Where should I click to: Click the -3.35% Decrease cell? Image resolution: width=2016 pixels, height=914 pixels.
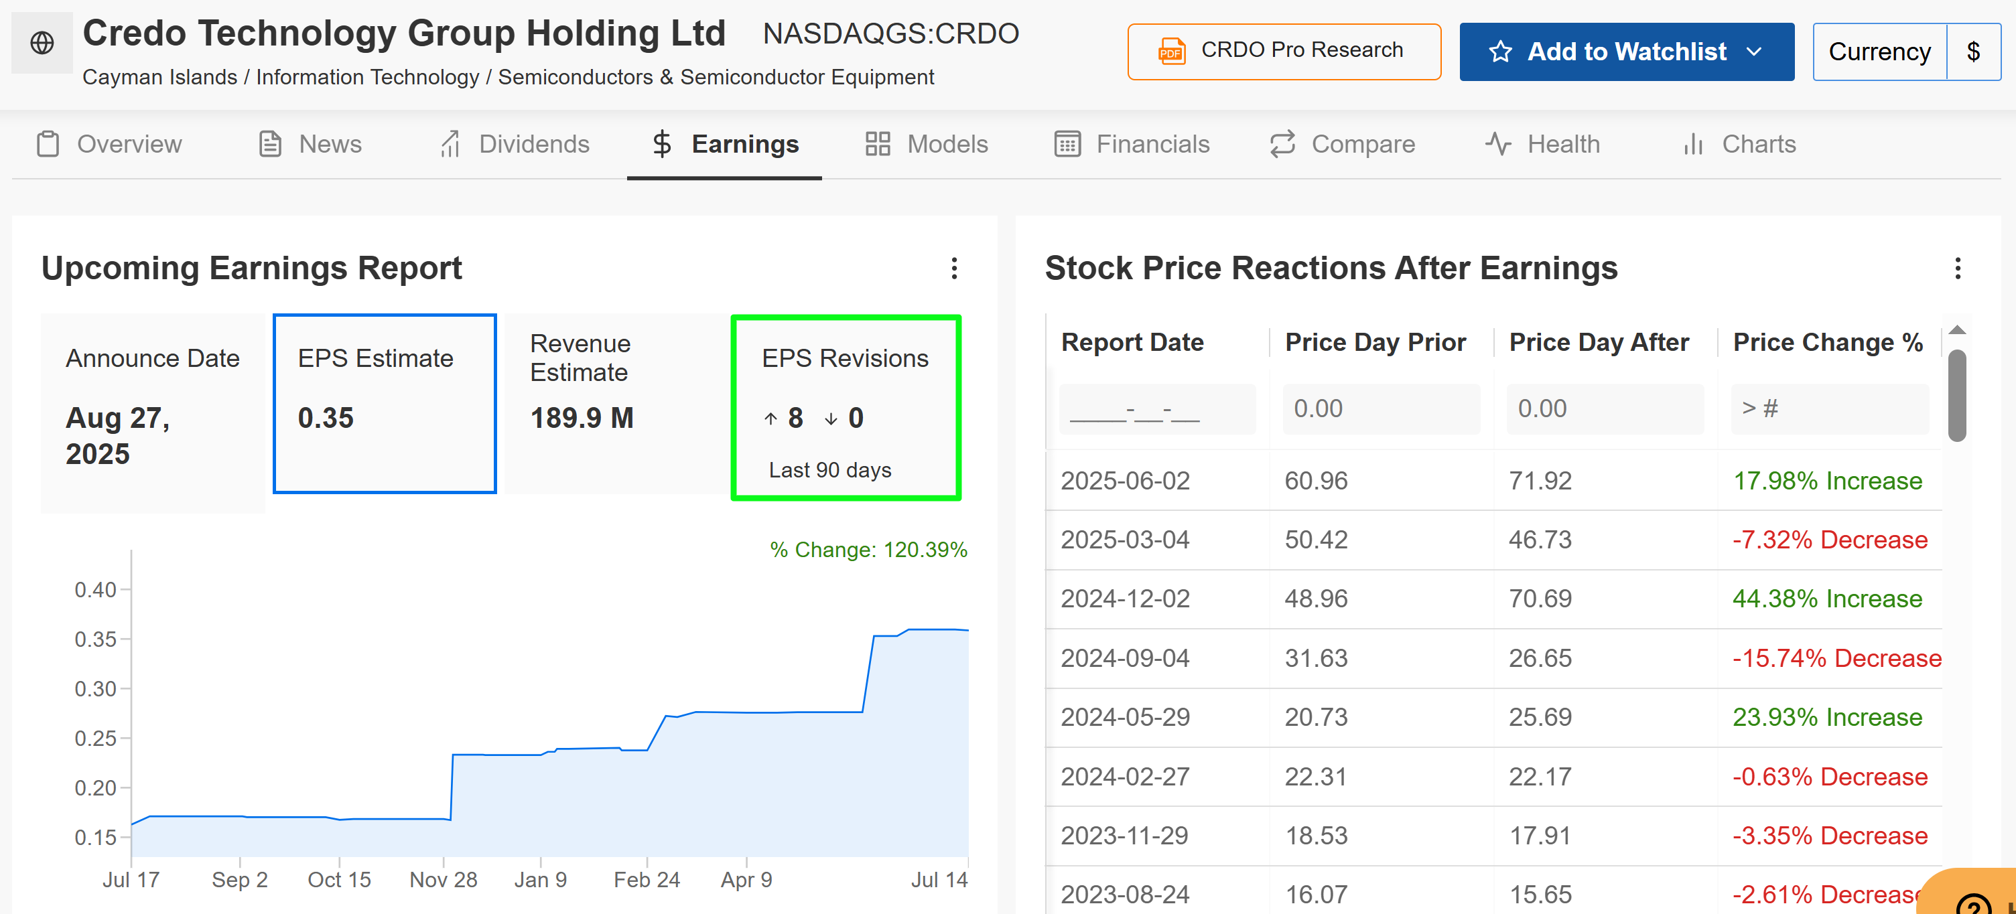point(1830,836)
